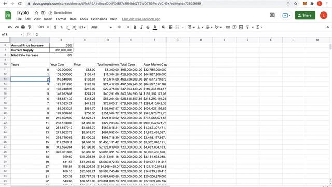Open the Format menu
Screen dimensions: 332x187
coord(61,19)
